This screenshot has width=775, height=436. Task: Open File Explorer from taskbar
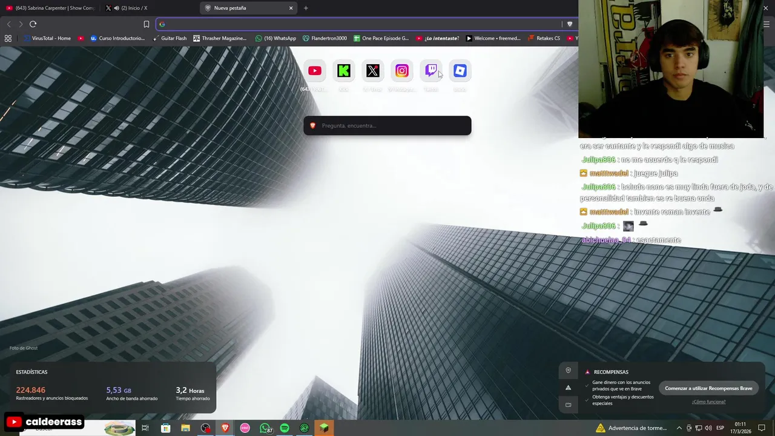coord(185,428)
